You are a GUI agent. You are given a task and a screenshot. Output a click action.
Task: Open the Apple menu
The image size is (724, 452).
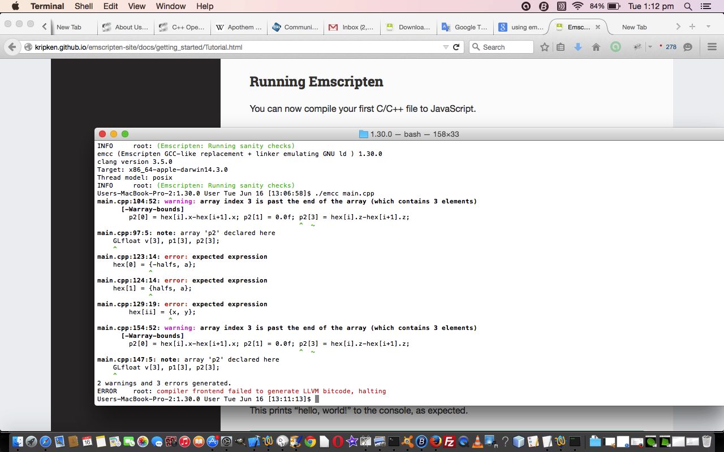[x=15, y=6]
